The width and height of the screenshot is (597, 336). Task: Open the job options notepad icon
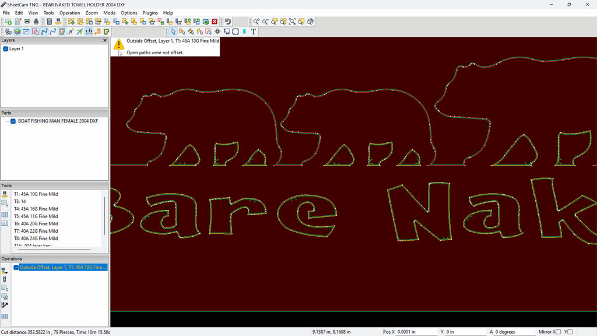coord(17,22)
